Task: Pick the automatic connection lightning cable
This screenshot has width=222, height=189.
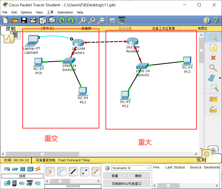Action: (50, 171)
